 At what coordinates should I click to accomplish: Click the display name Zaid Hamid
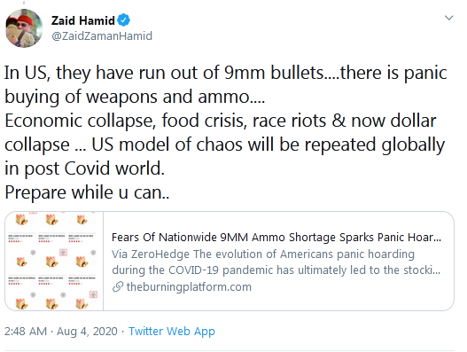pos(82,20)
